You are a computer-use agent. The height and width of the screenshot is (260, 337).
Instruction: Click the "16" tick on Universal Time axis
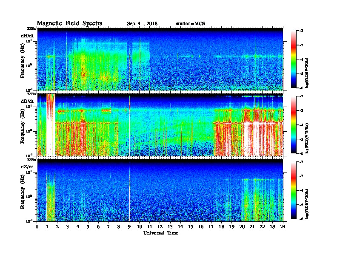pyautogui.click(x=201, y=227)
